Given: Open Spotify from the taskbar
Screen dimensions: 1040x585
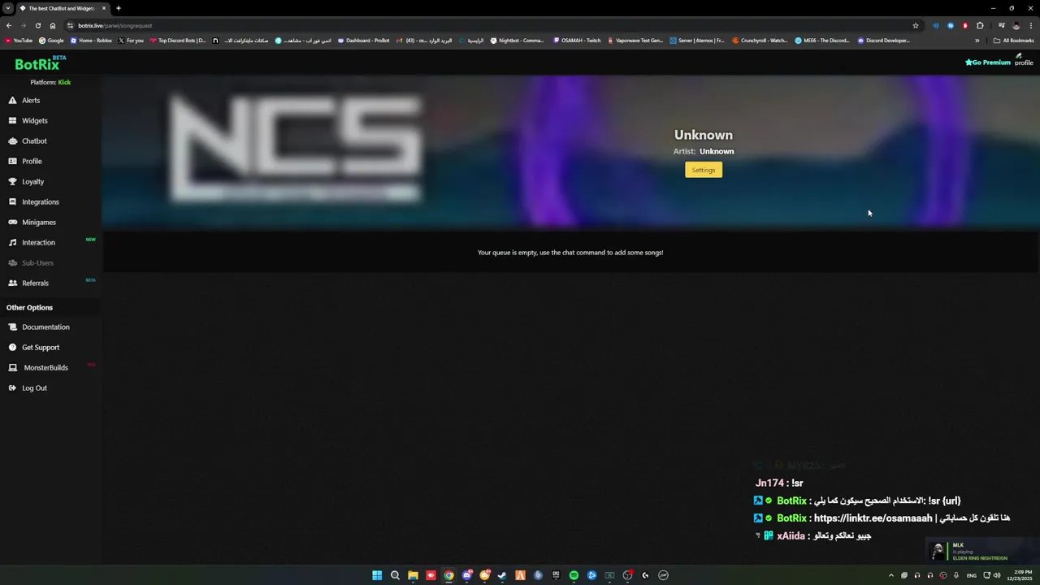Looking at the screenshot, I should coord(574,575).
